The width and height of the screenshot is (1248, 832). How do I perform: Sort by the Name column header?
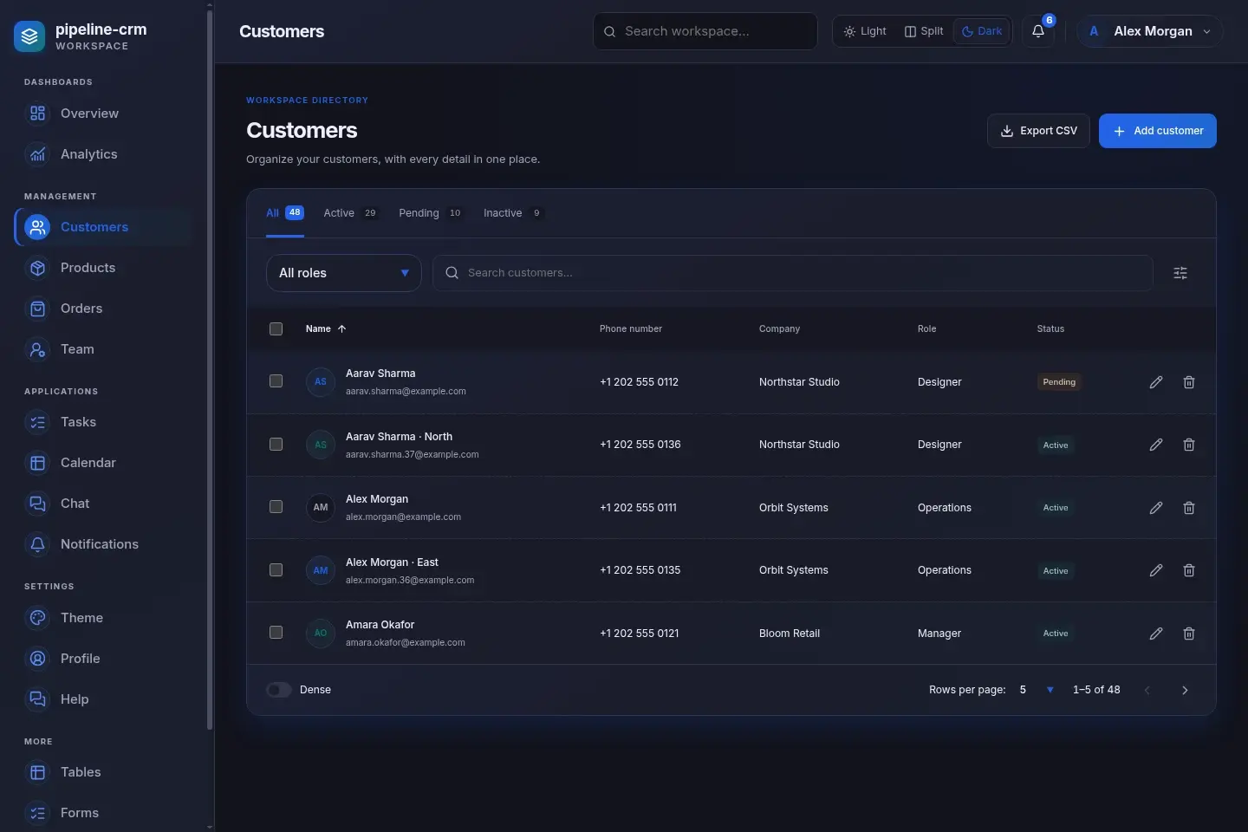(x=326, y=328)
